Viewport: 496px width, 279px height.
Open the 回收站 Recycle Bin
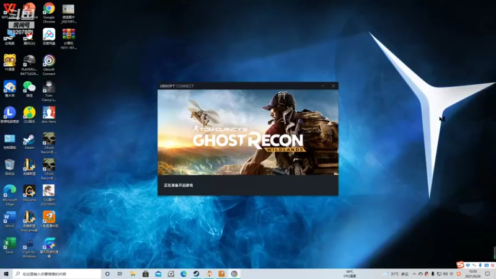10,167
